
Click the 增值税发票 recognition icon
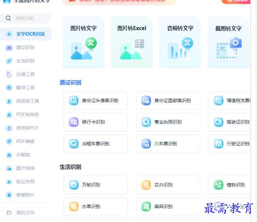(218, 100)
